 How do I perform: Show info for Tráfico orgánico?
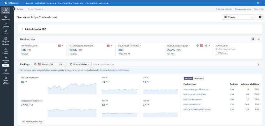point(38,45)
